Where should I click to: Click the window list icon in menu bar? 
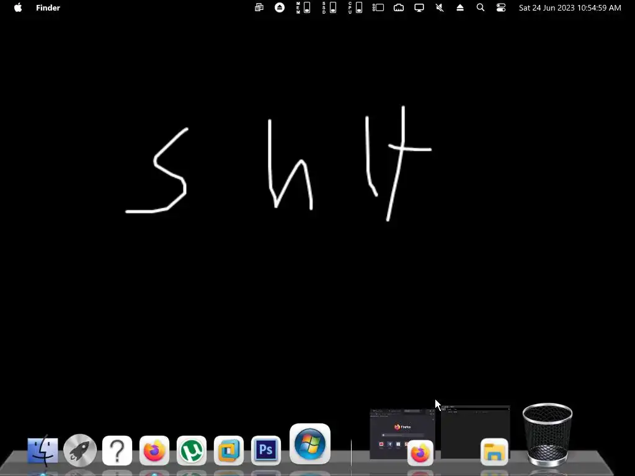(x=378, y=7)
